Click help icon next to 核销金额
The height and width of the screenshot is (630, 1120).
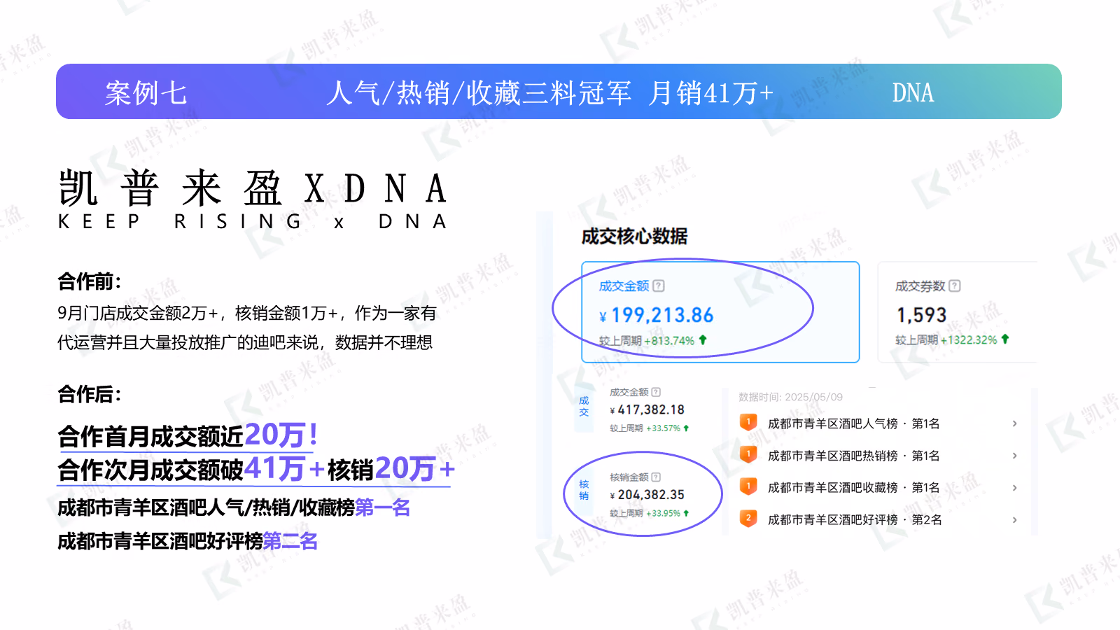[656, 477]
